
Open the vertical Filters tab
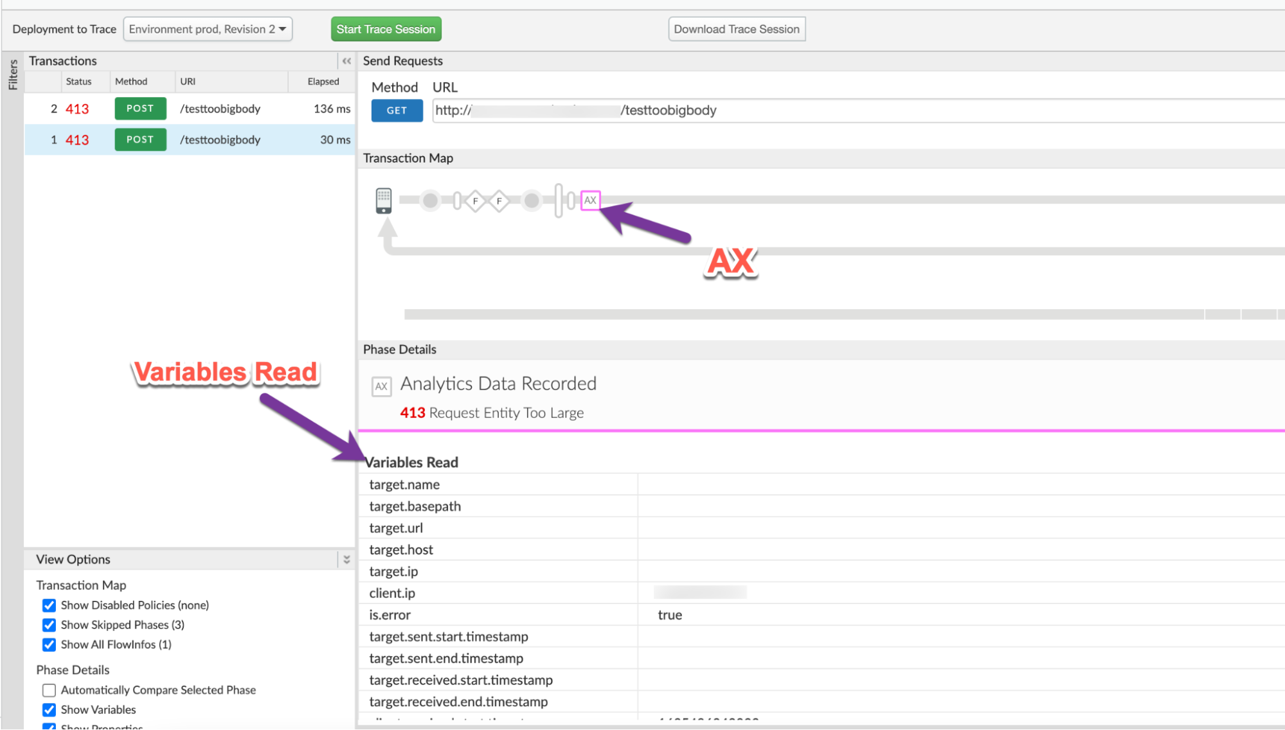(x=12, y=75)
